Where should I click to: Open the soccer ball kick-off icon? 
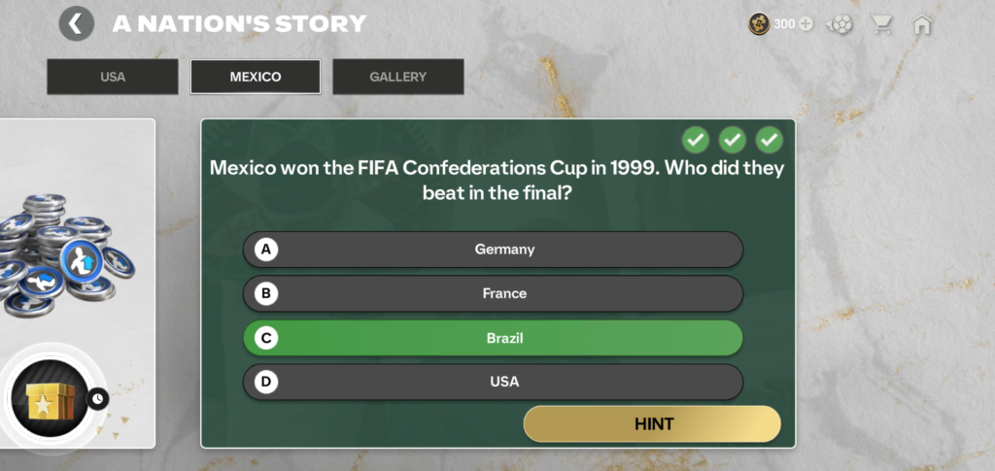(841, 24)
